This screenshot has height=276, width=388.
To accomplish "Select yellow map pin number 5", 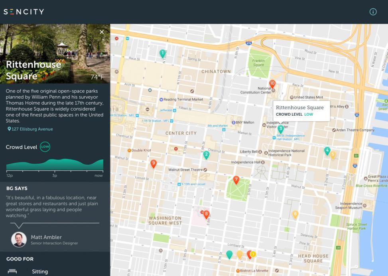I will (x=333, y=155).
